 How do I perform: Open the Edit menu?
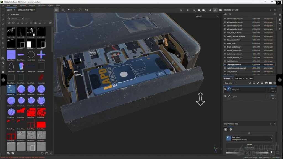(x=9, y=6)
